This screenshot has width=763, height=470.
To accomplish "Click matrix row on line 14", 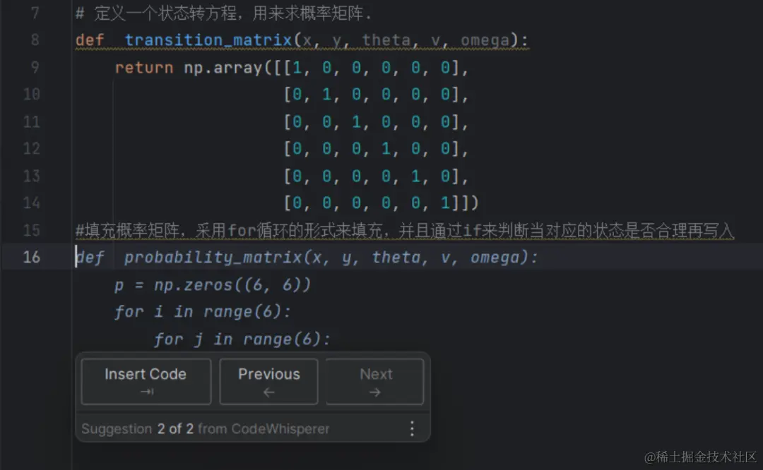I will 381,203.
